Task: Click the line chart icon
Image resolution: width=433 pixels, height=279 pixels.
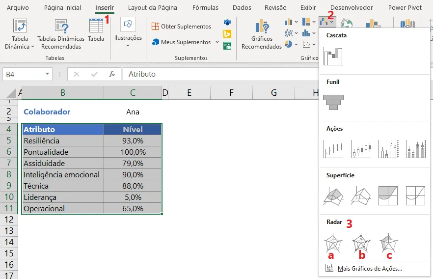Action: (x=289, y=33)
